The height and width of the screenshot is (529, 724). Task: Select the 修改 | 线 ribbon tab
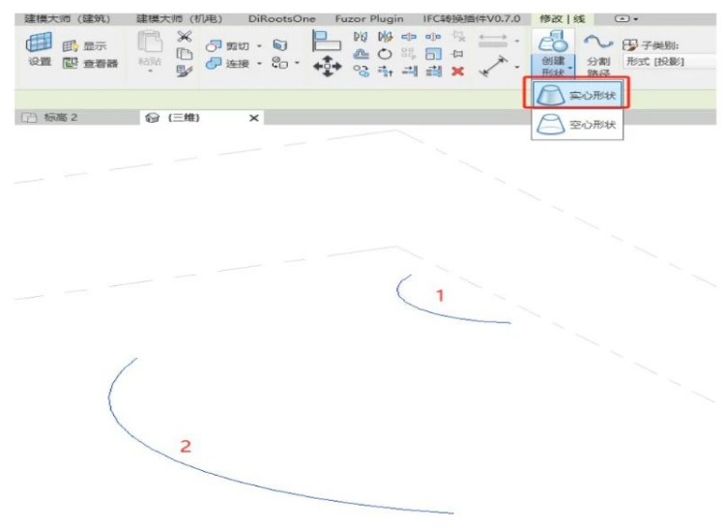point(562,19)
